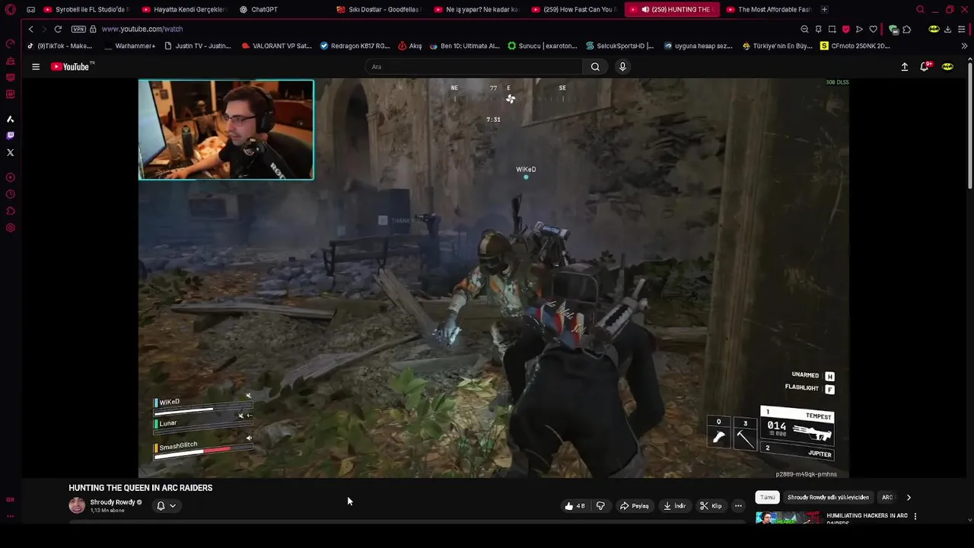Open X (Twitter) in the Opera sidebar
Viewport: 974px width, 548px height.
[10, 152]
